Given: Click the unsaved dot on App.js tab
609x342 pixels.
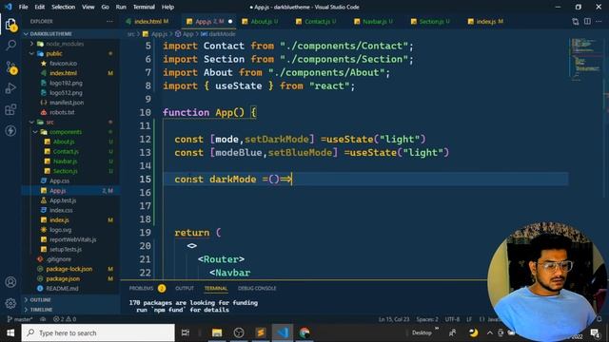Looking at the screenshot, I should coord(230,22).
